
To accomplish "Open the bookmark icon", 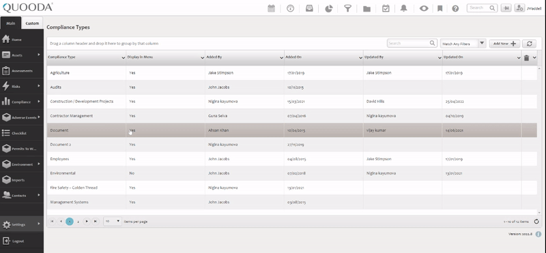I will (440, 8).
